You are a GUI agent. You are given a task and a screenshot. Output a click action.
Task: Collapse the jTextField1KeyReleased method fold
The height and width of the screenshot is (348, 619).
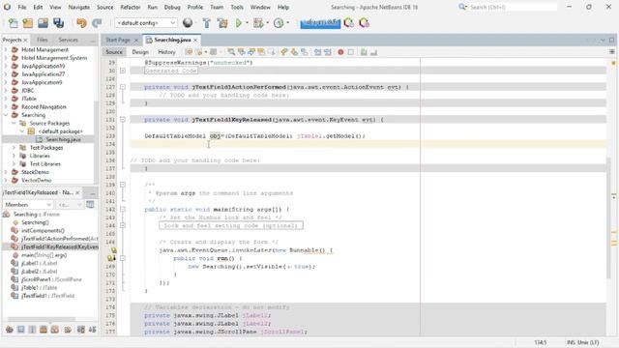(123, 120)
